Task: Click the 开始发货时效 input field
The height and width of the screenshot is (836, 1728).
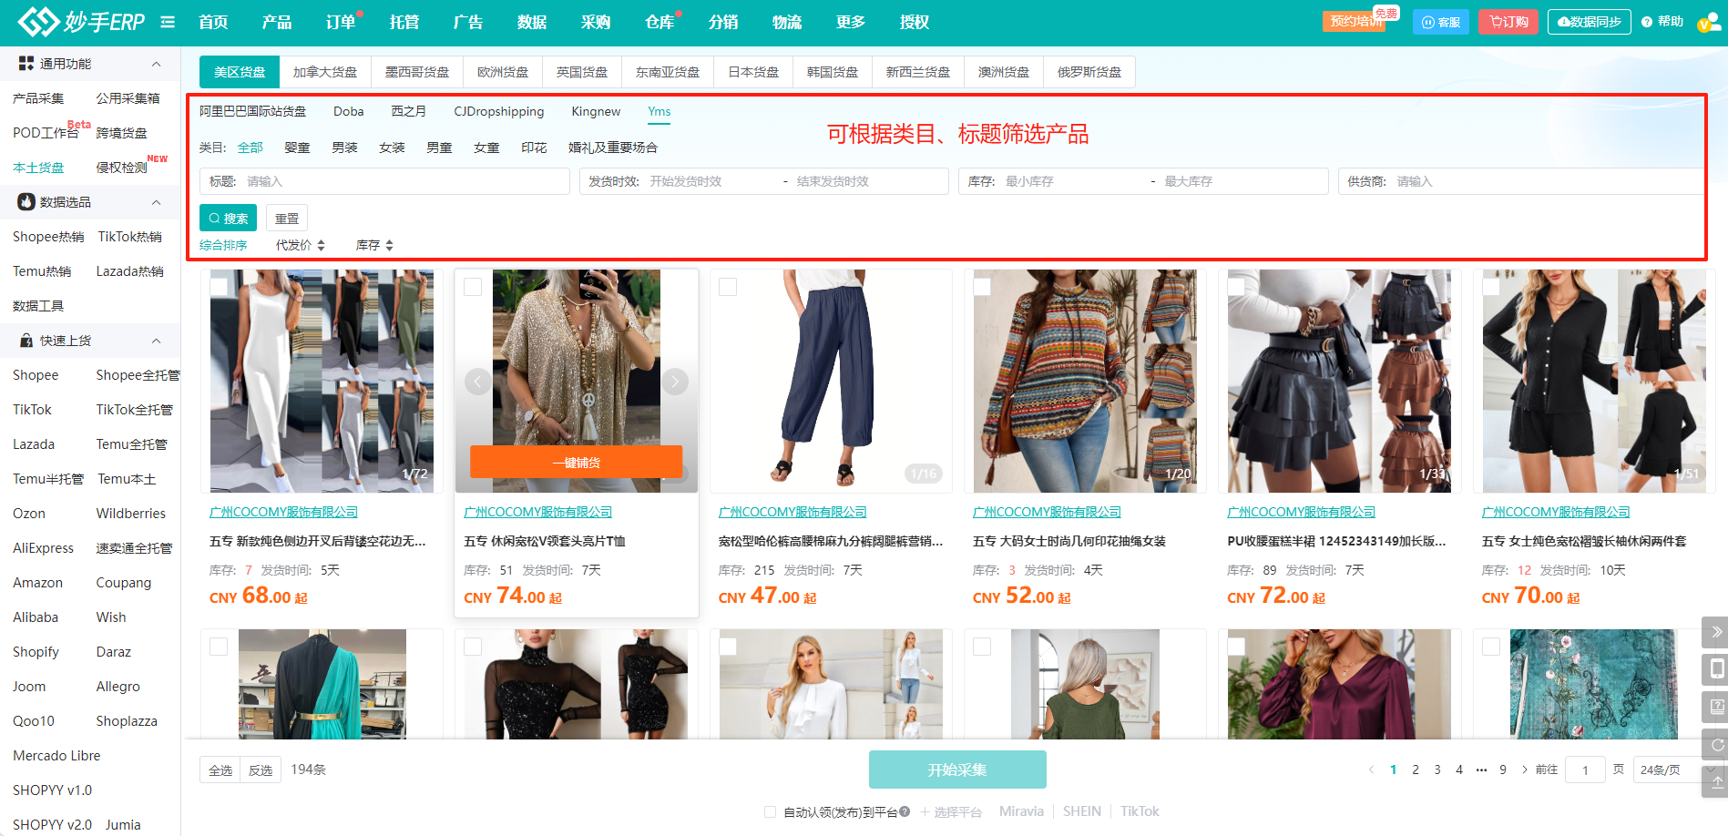Action: [712, 181]
